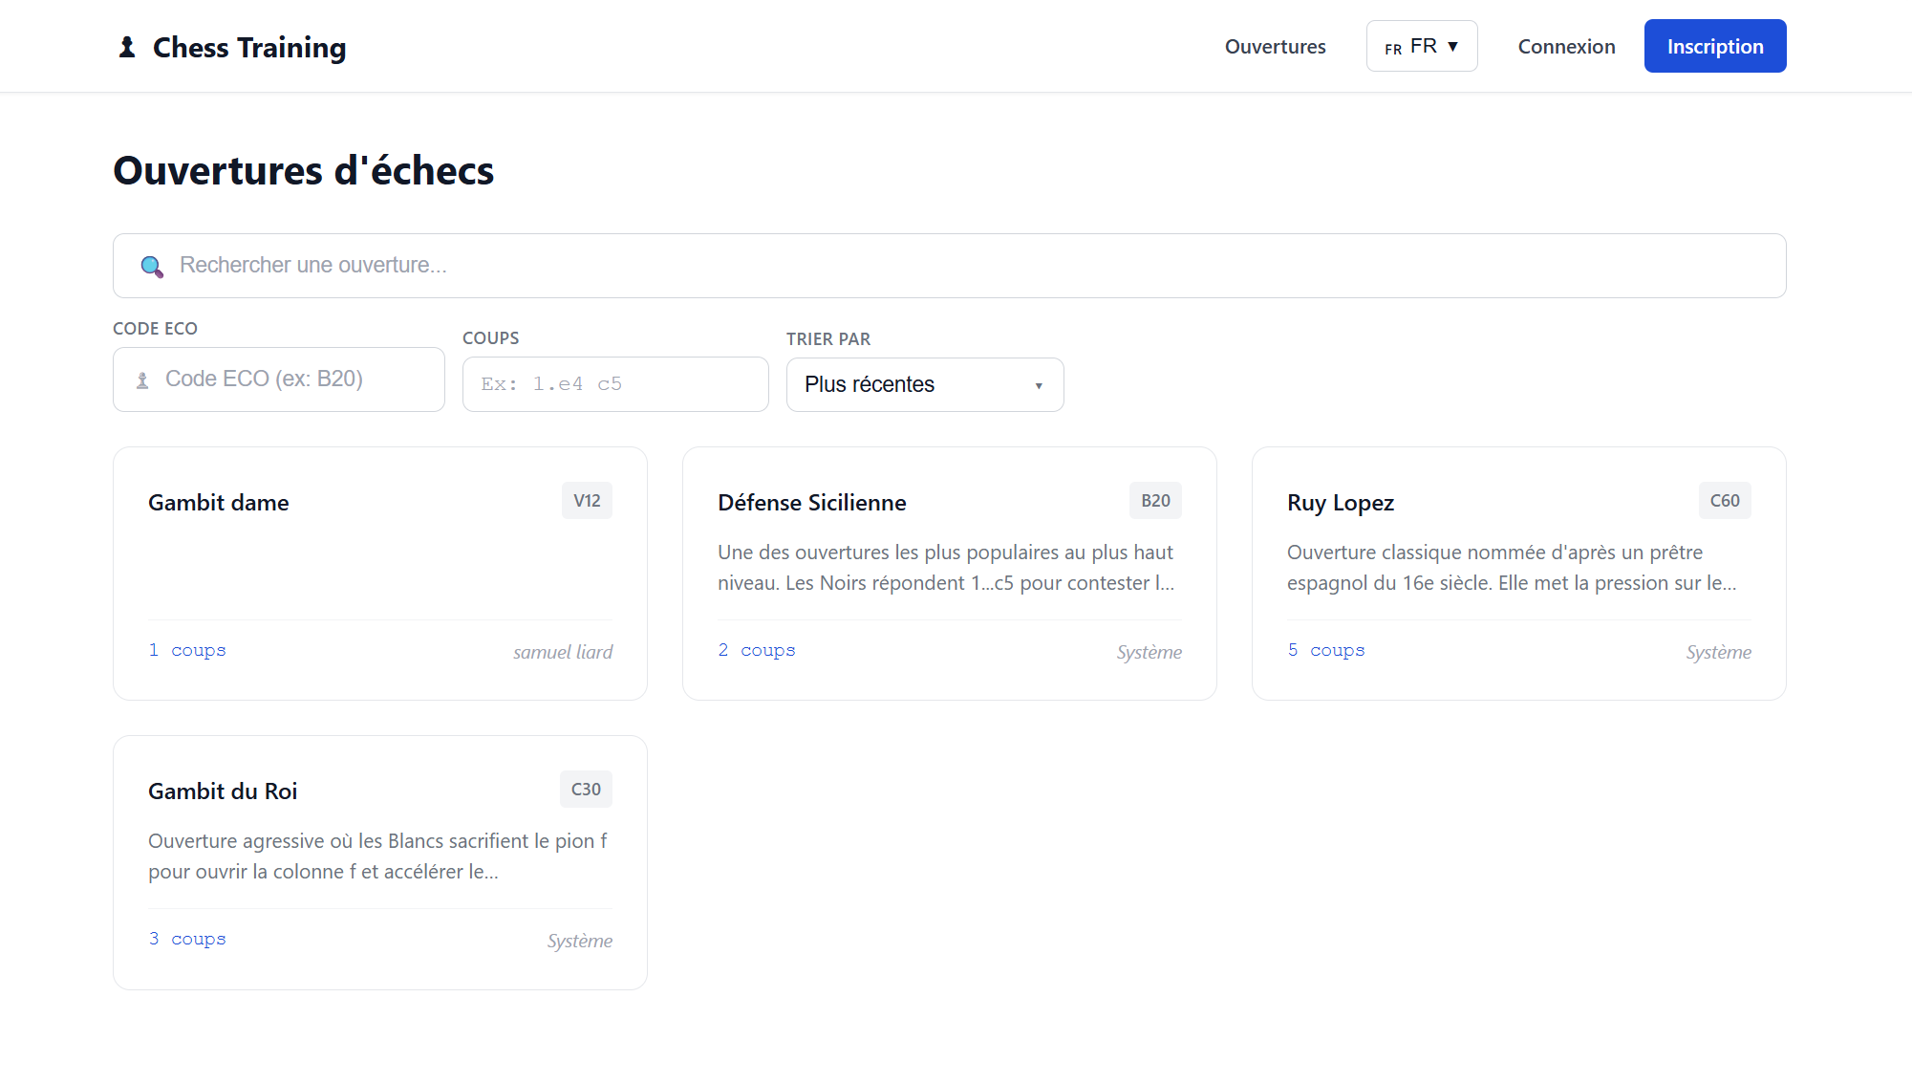Image resolution: width=1912 pixels, height=1084 pixels.
Task: Open the Gambit dame opening card
Action: 379,574
